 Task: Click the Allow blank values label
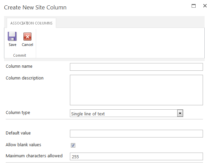click(x=23, y=145)
